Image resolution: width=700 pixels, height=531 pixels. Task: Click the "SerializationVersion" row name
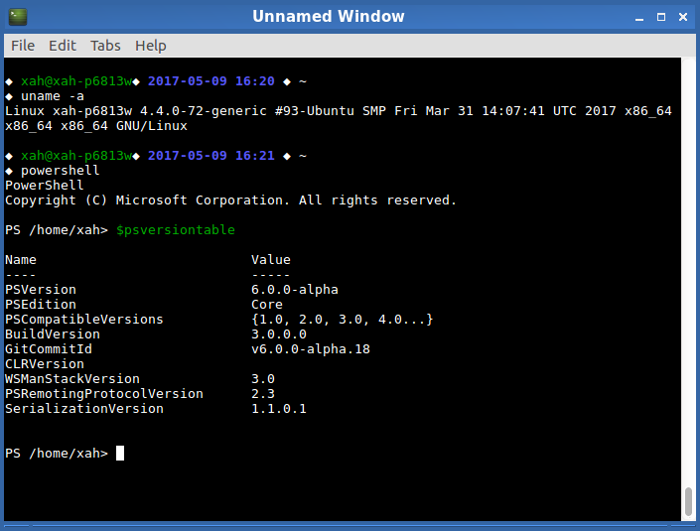pos(84,409)
